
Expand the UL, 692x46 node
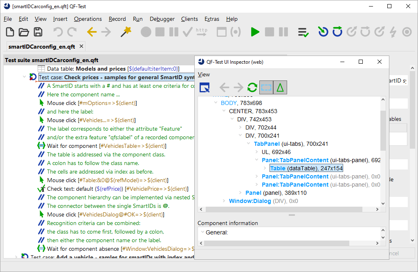click(x=256, y=152)
